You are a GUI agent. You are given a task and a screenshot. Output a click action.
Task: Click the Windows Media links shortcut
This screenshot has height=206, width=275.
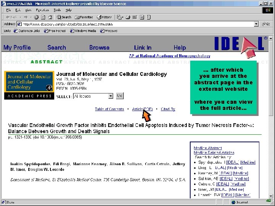tap(83, 31)
